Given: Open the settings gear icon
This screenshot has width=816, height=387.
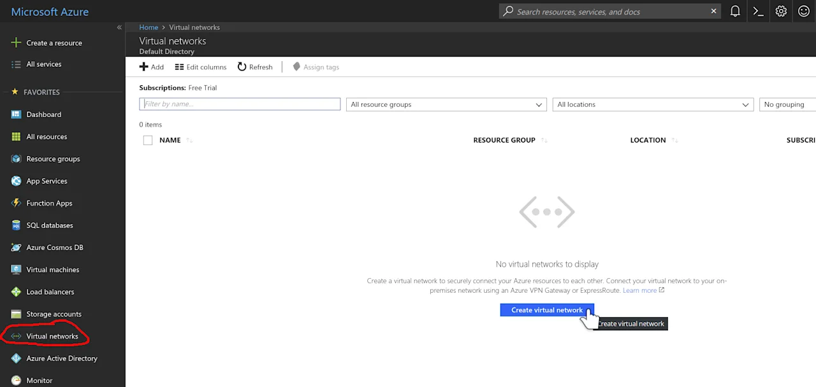Looking at the screenshot, I should coord(781,11).
